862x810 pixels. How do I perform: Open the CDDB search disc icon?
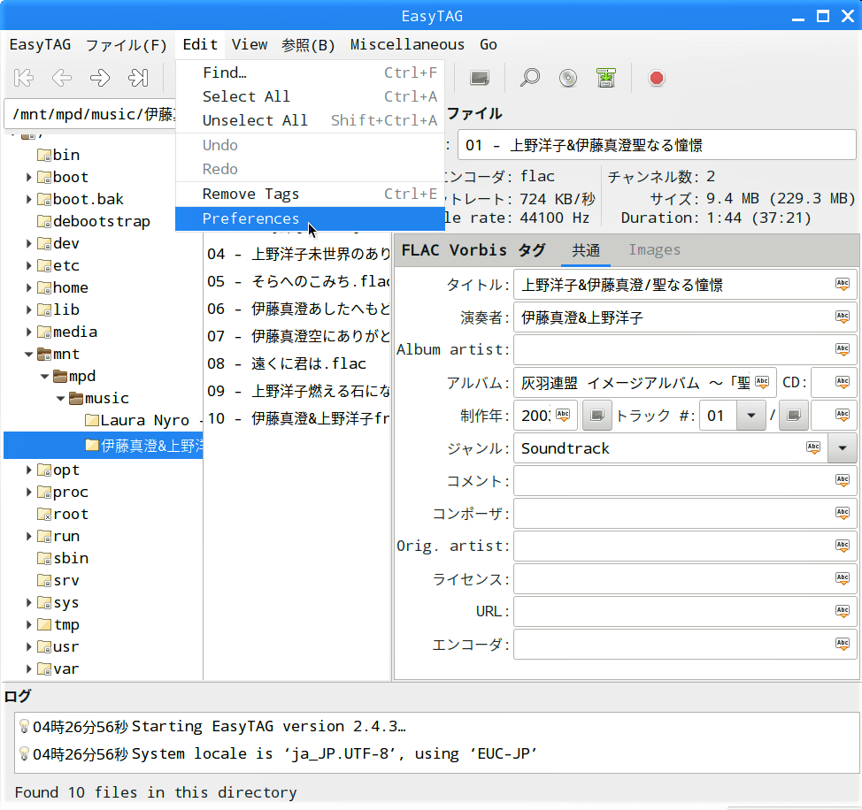568,78
